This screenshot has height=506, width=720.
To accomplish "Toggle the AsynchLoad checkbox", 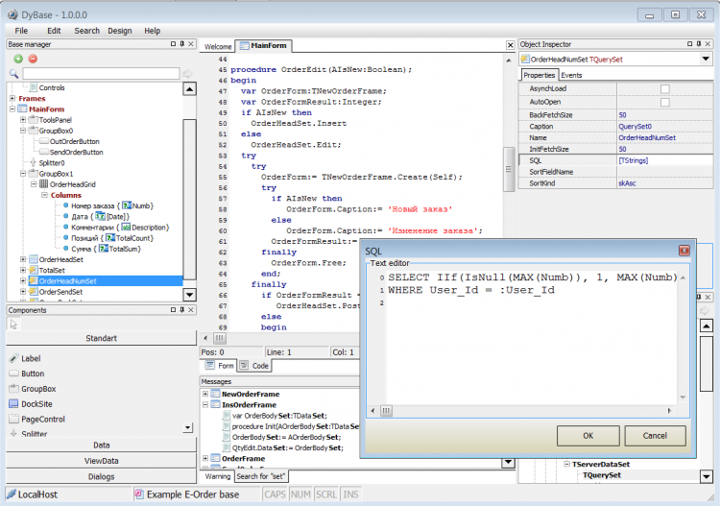I will pos(664,88).
